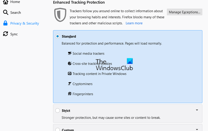Click the Cryptominers icon
This screenshot has height=131, width=208.
click(70, 84)
